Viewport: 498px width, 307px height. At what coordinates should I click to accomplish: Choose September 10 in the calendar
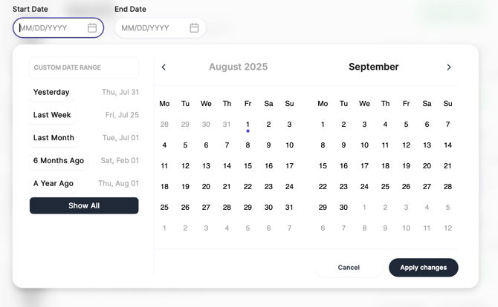pyautogui.click(x=364, y=145)
